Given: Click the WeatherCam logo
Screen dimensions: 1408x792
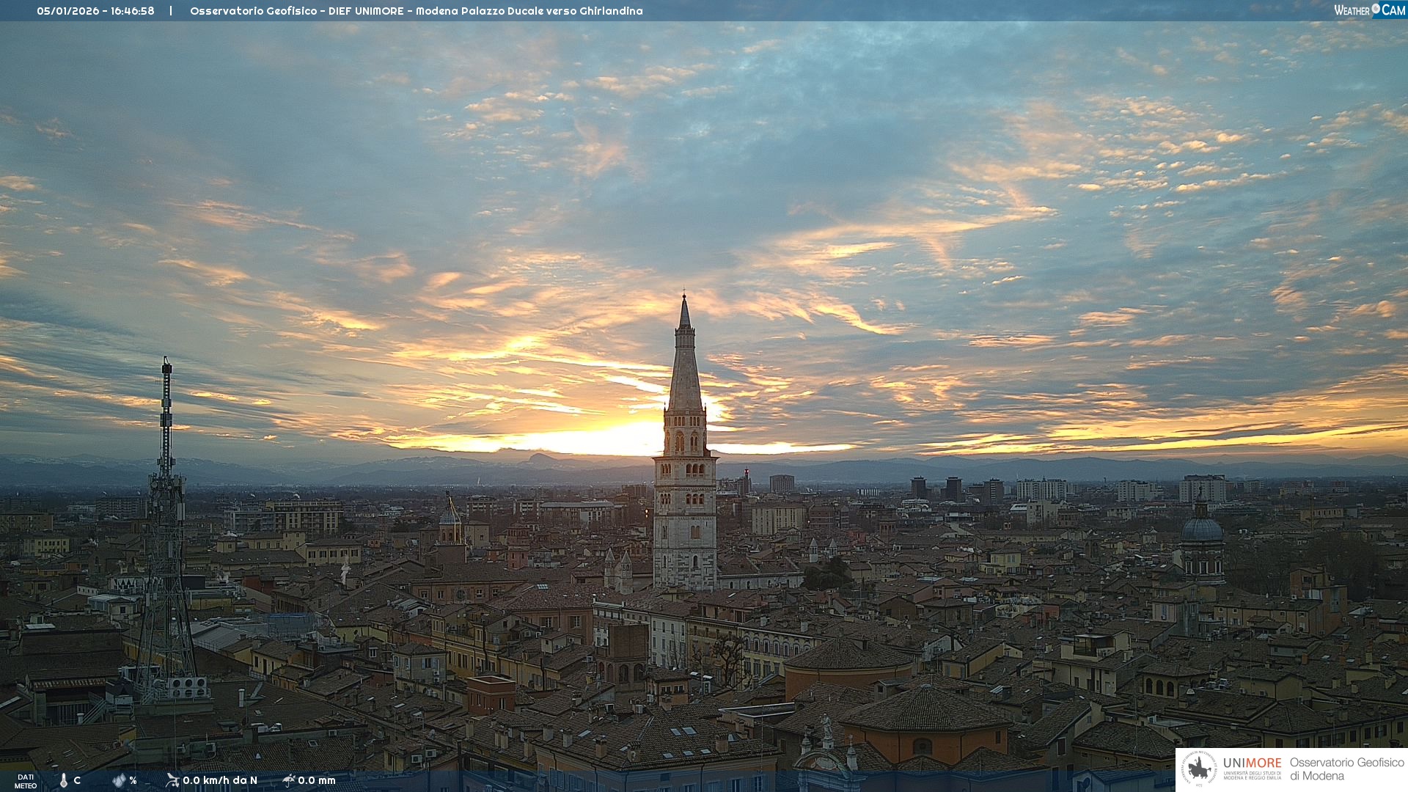Looking at the screenshot, I should point(1369,10).
